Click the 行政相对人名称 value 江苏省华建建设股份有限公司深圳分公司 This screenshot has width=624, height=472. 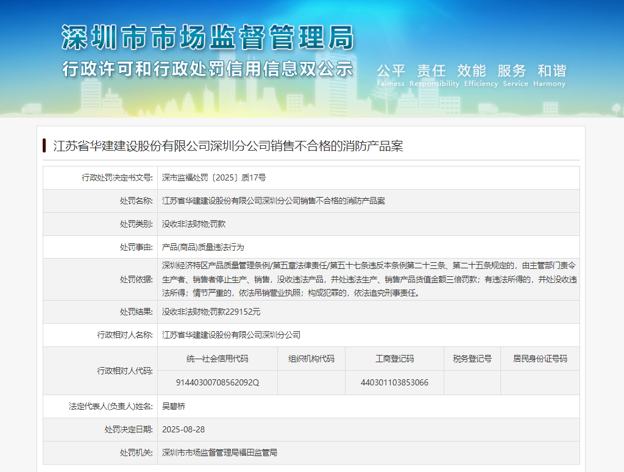(x=231, y=335)
